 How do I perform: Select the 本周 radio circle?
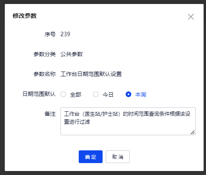click(128, 94)
